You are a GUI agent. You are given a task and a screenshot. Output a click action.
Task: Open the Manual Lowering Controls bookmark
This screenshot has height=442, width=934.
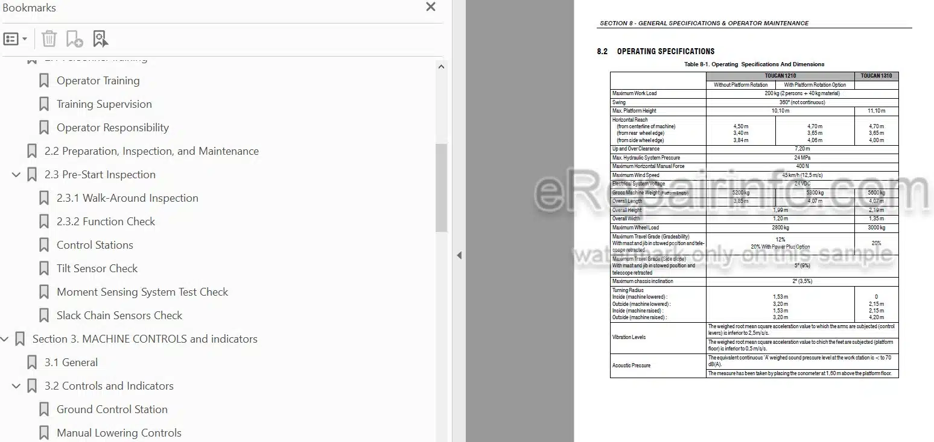pos(119,433)
